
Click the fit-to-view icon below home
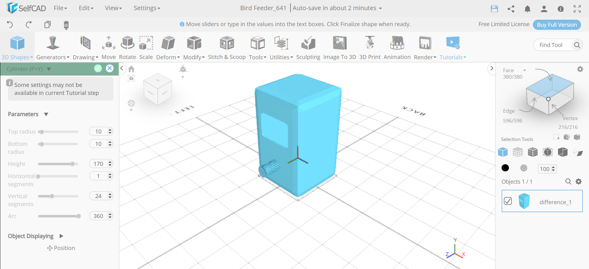click(x=131, y=79)
